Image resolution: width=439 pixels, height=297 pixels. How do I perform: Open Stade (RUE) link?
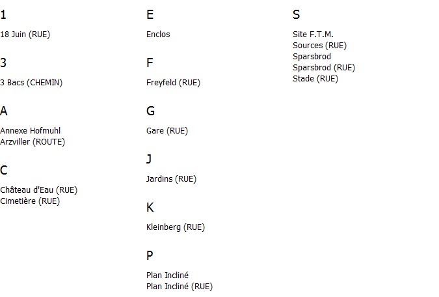click(x=315, y=79)
